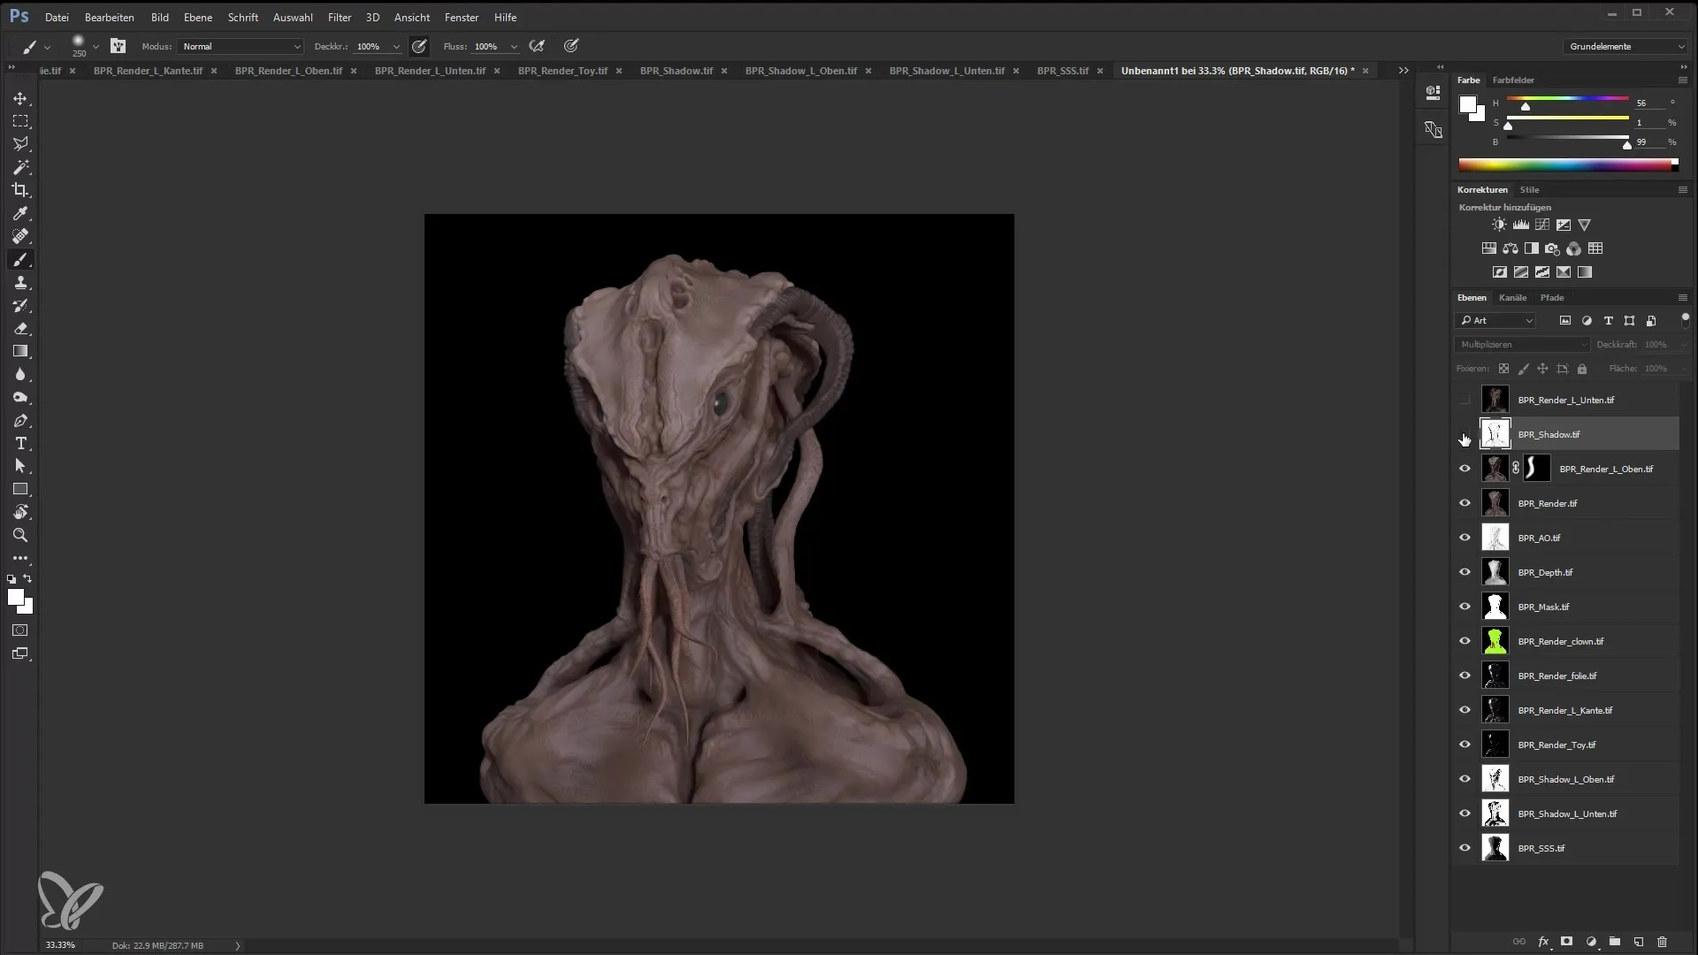Open the Filter menu
Screen dimensions: 1698x955
[340, 17]
